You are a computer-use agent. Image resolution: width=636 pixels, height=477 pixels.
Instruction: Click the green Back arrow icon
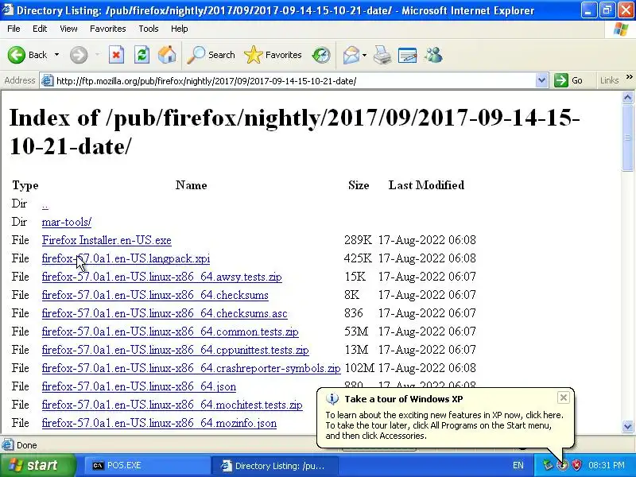pos(17,55)
